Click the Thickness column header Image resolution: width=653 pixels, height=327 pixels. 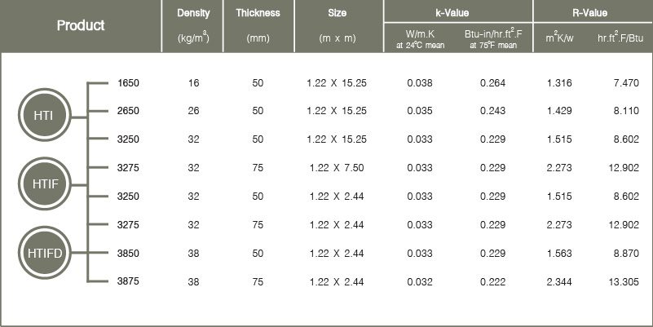click(x=257, y=13)
